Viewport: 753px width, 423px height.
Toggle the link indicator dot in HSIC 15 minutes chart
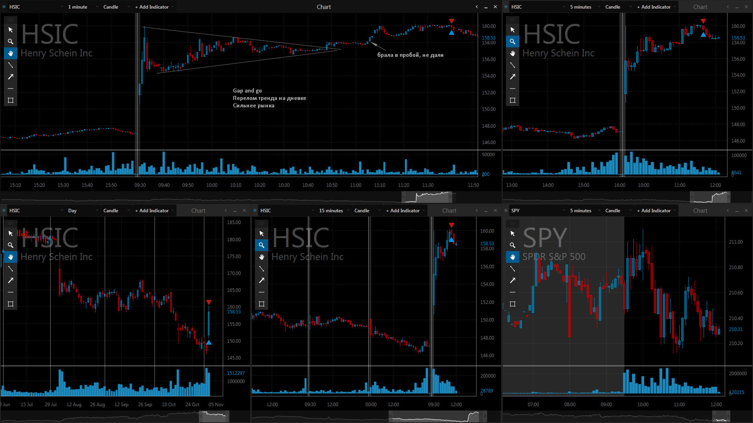pyautogui.click(x=255, y=211)
